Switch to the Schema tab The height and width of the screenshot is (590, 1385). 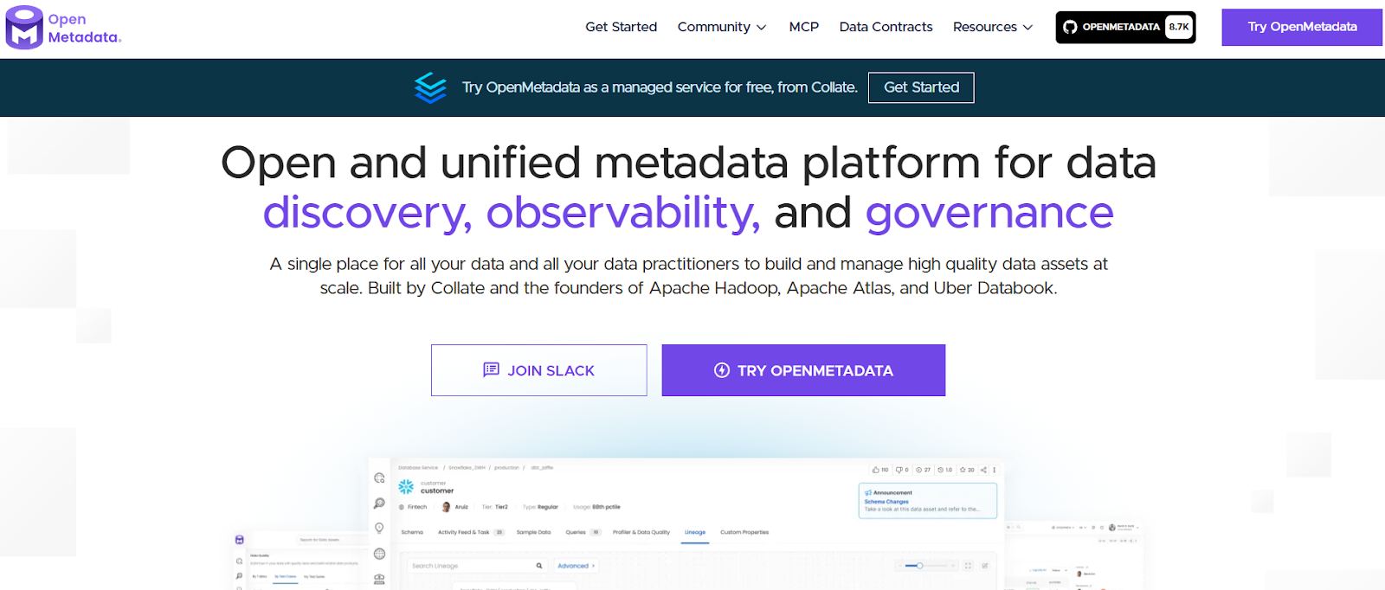[412, 532]
